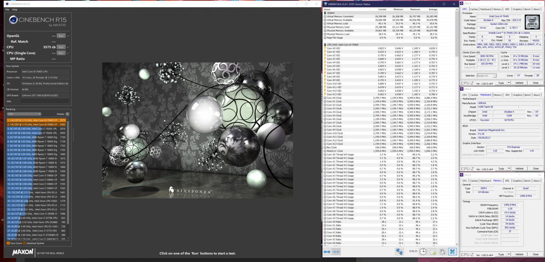Click the collapse columns arrows icon in HWiNFO
This screenshot has width=545, height=262.
click(x=336, y=252)
